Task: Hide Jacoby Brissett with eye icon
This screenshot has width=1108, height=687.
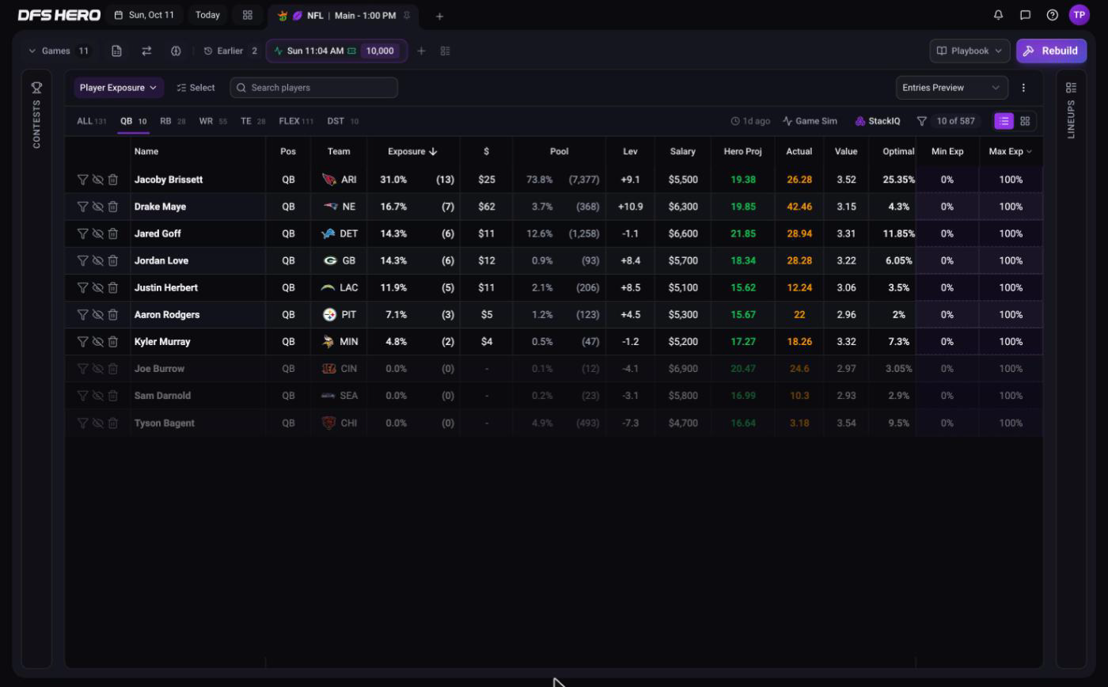Action: [97, 180]
